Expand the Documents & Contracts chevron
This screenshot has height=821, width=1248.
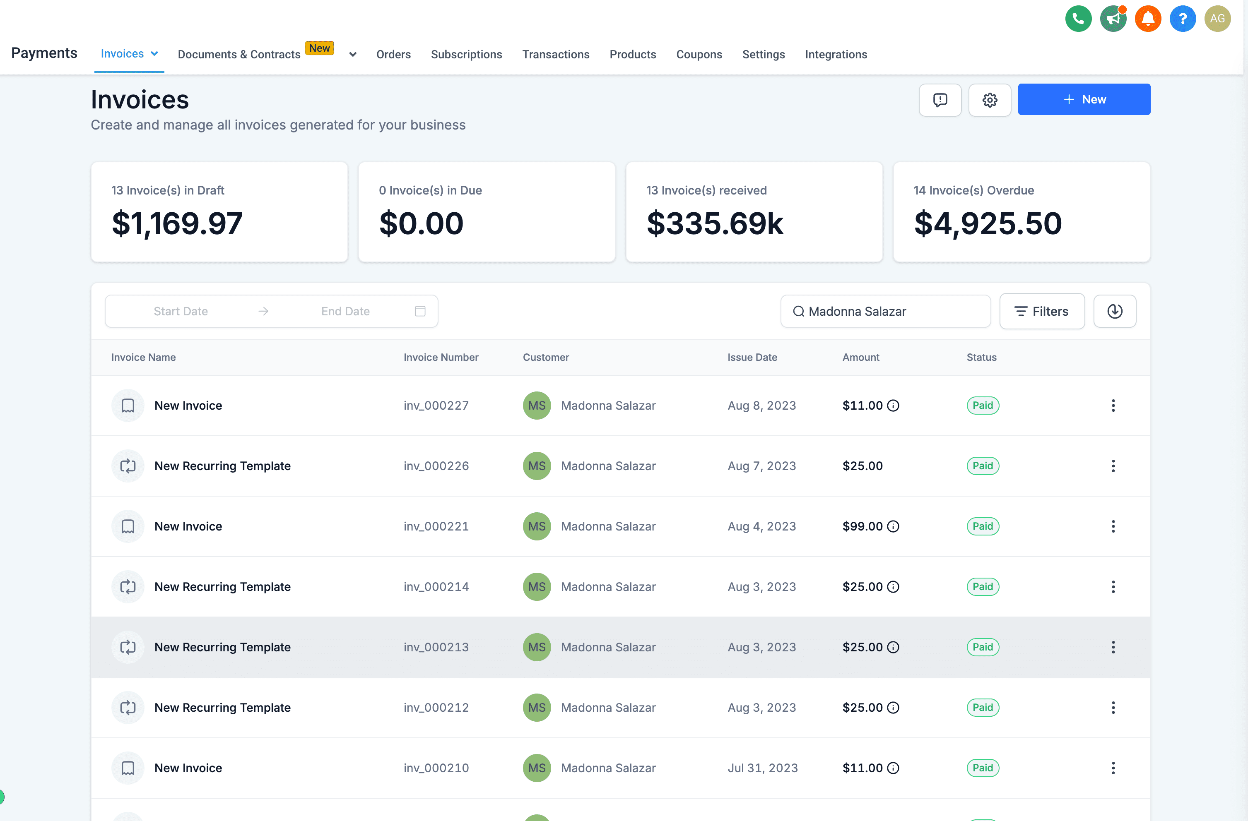353,55
